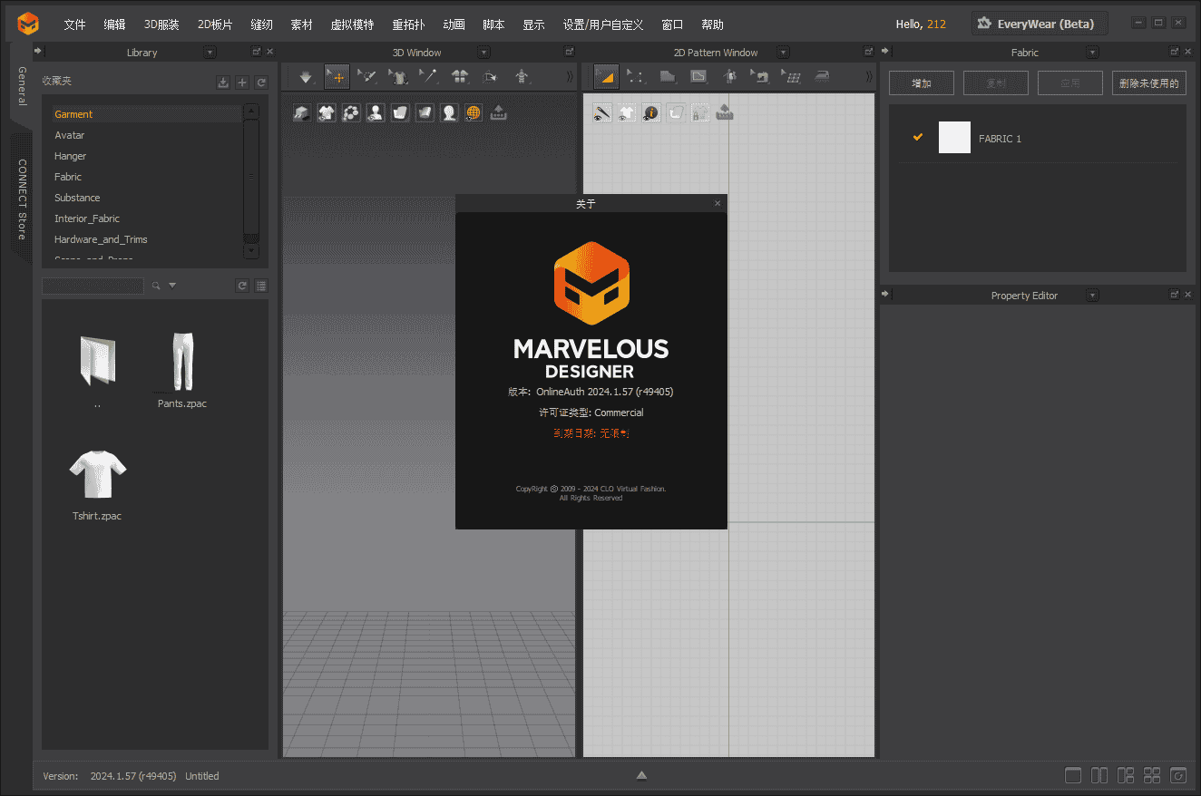
Task: Click the white FABRIC 1 color swatch
Action: click(x=954, y=138)
